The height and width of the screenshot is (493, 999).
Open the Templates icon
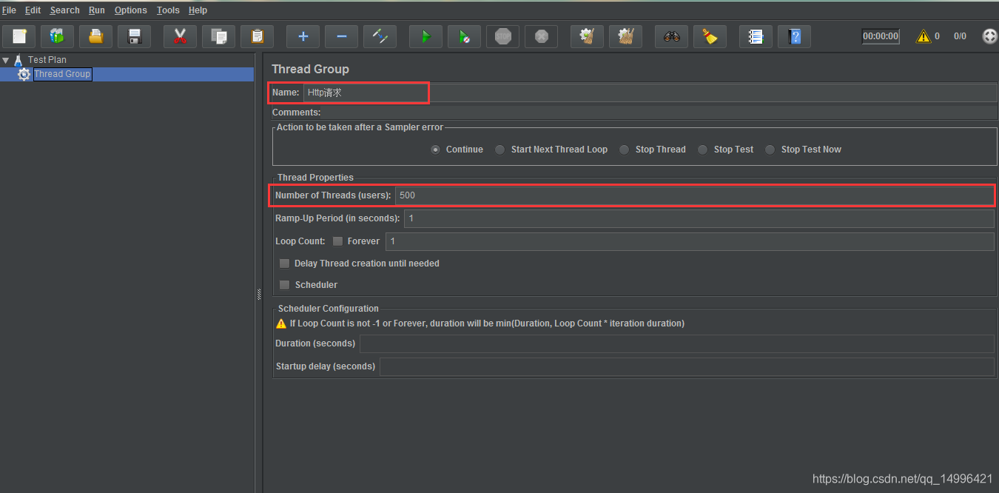coord(57,36)
